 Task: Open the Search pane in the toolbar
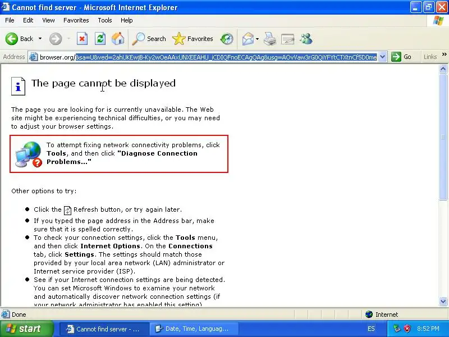pos(149,39)
